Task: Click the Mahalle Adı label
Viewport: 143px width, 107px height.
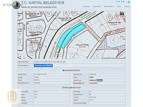Action: [x=77, y=74]
